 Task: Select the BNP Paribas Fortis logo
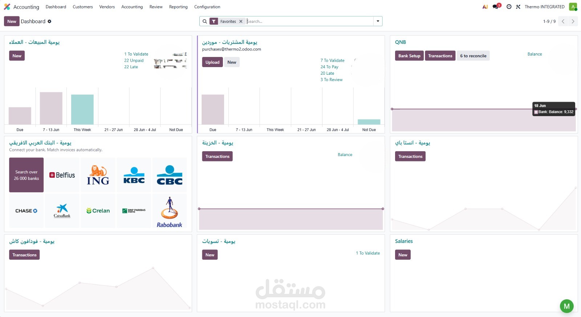[x=134, y=211]
